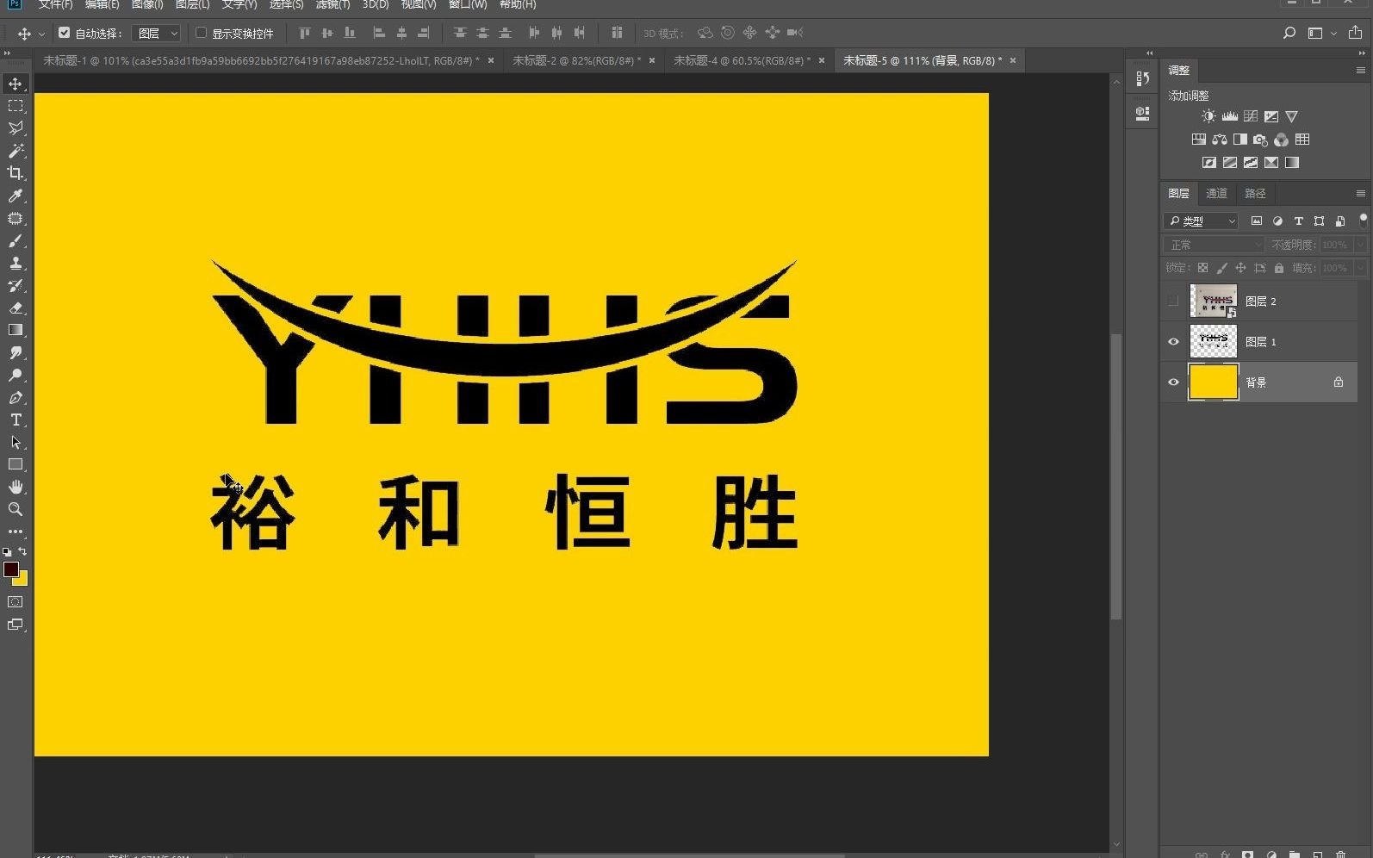This screenshot has height=858, width=1373.
Task: Select the Pen tool
Action: (16, 397)
